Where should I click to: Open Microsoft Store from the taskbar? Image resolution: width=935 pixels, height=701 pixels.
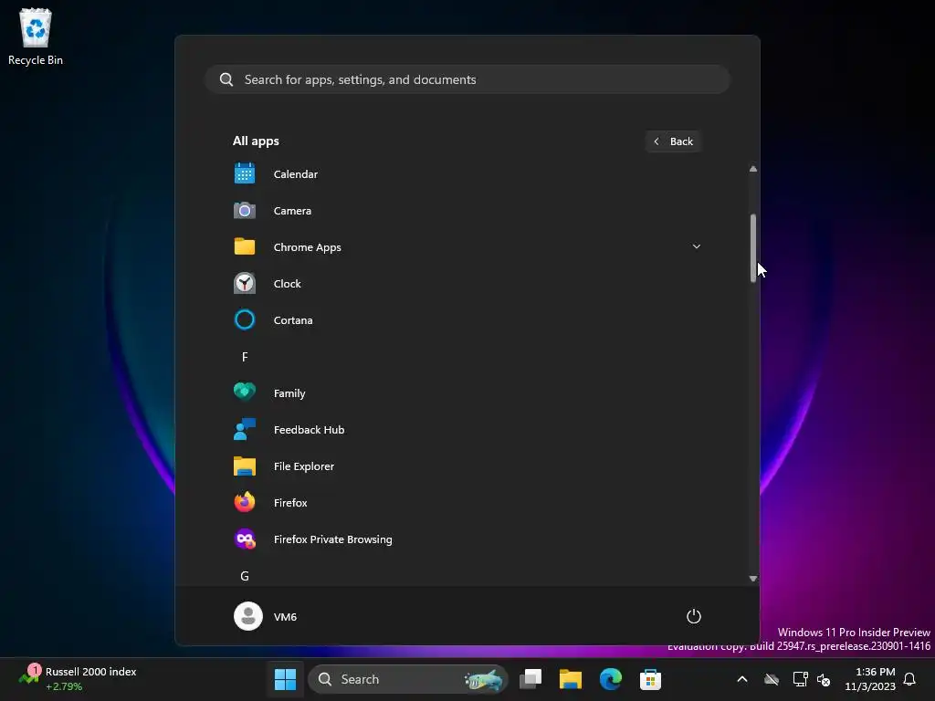[650, 679]
